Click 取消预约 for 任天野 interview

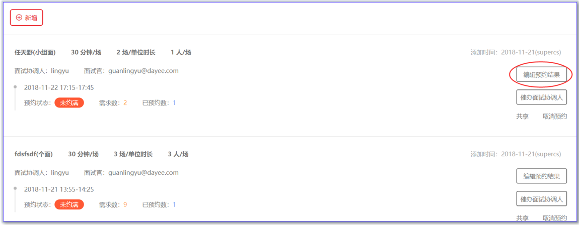pos(555,117)
